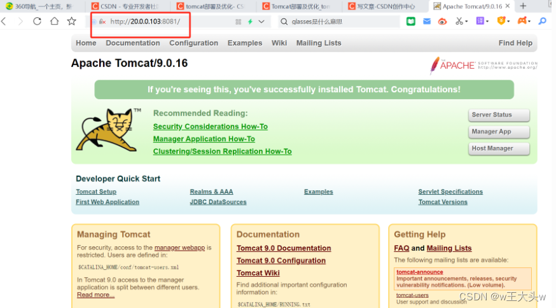Viewport: 556px width, 308px height.
Task: Click the Tomcat cat logo image
Action: 109,130
